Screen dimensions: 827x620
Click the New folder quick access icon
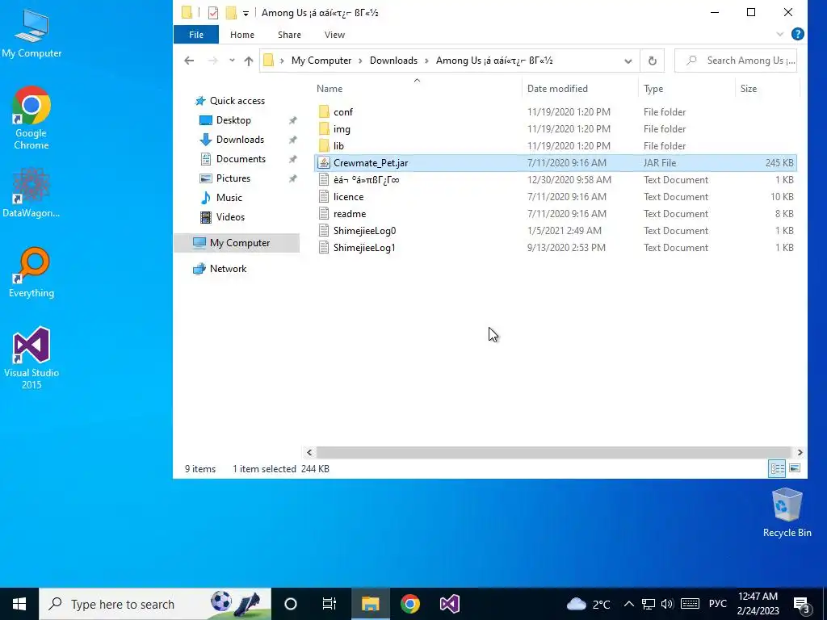pos(230,13)
